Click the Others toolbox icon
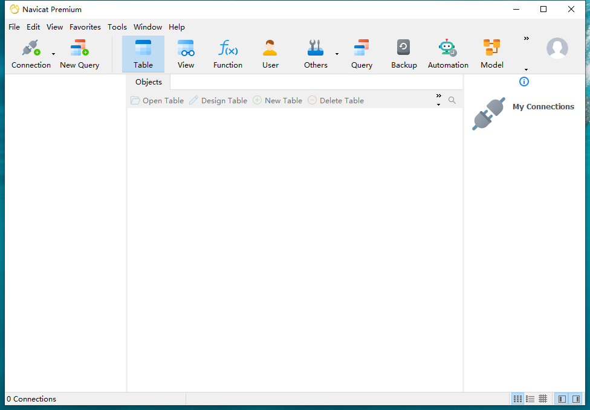Screen dimensions: 590x410 click(316, 54)
